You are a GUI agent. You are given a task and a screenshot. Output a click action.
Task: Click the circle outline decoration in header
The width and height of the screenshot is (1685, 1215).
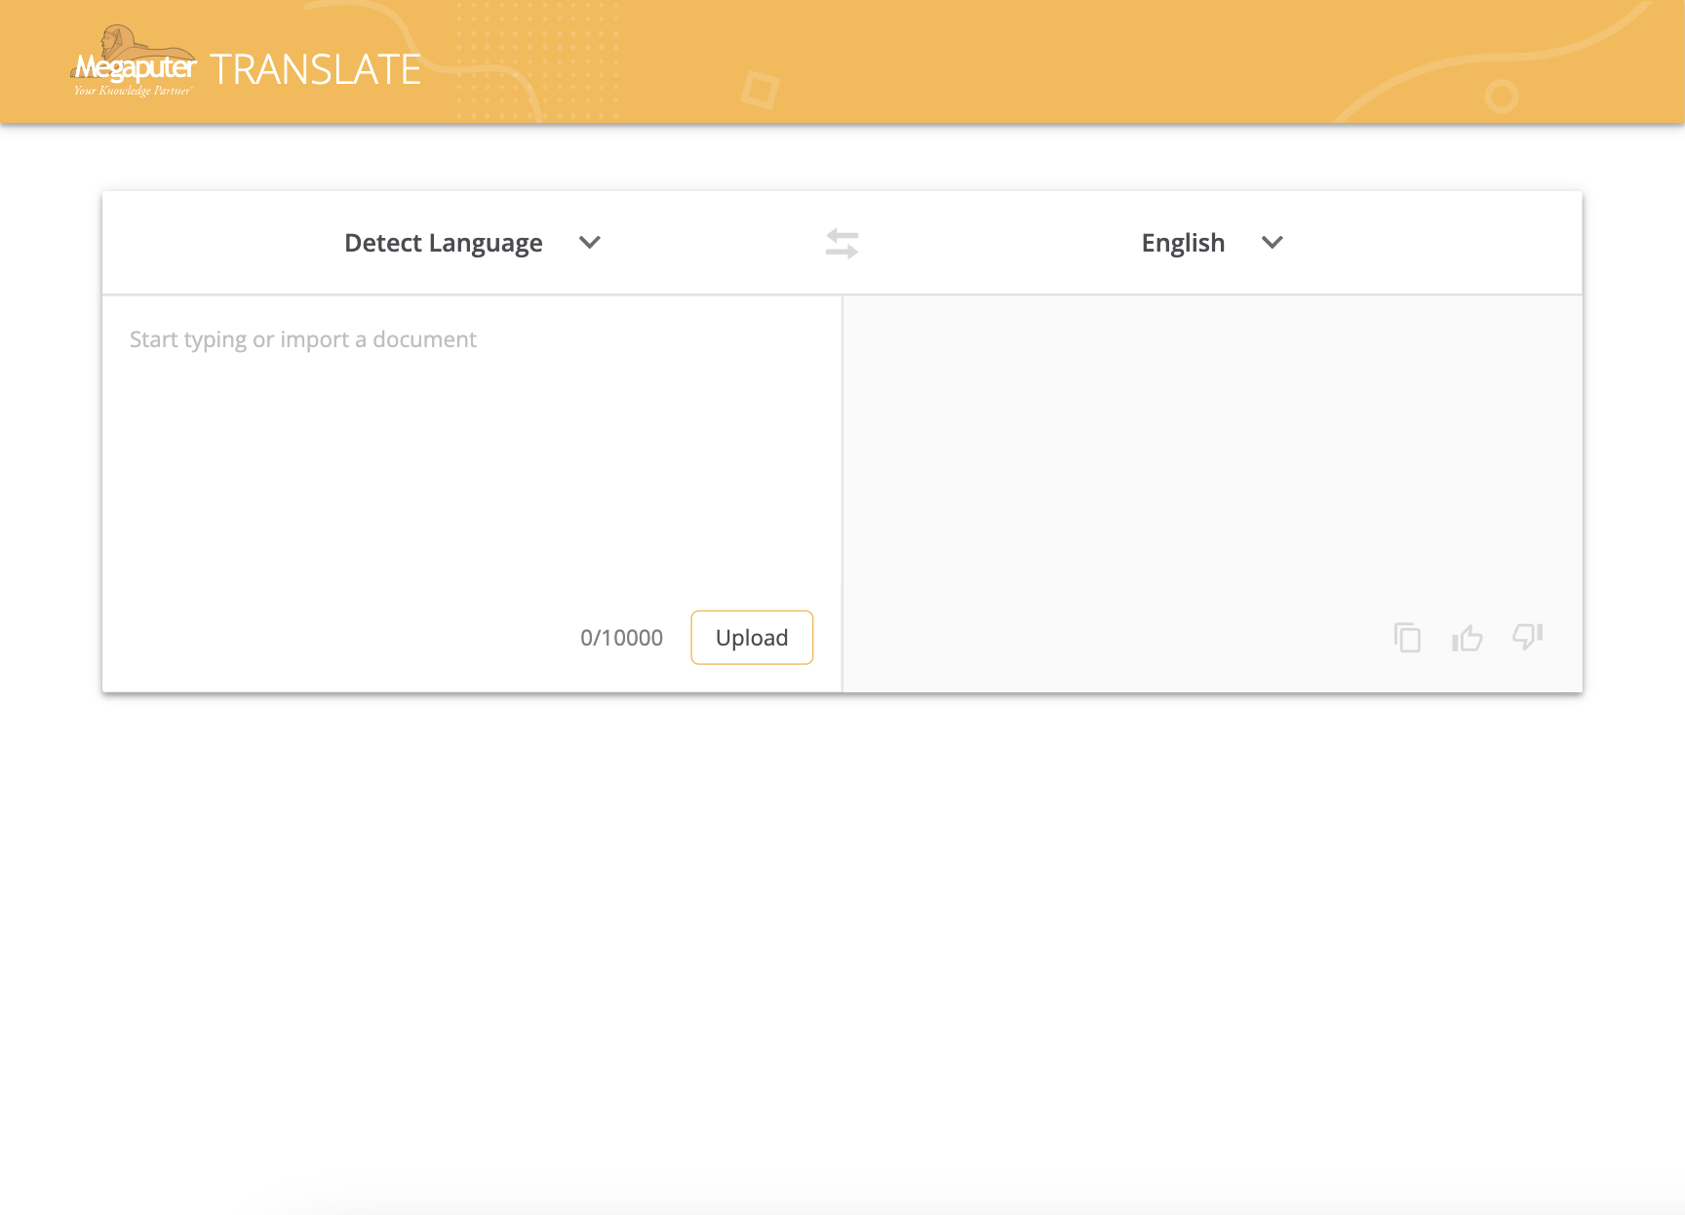(1502, 97)
